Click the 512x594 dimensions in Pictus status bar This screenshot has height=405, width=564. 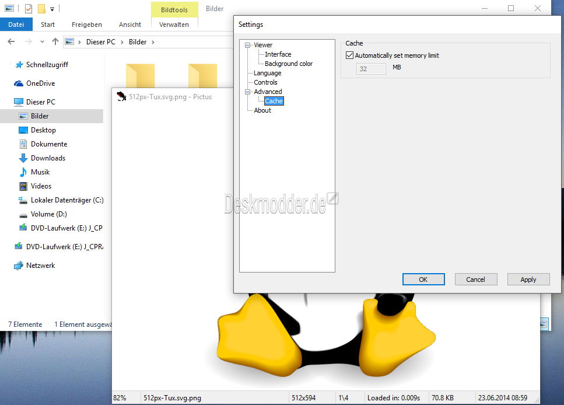[304, 398]
